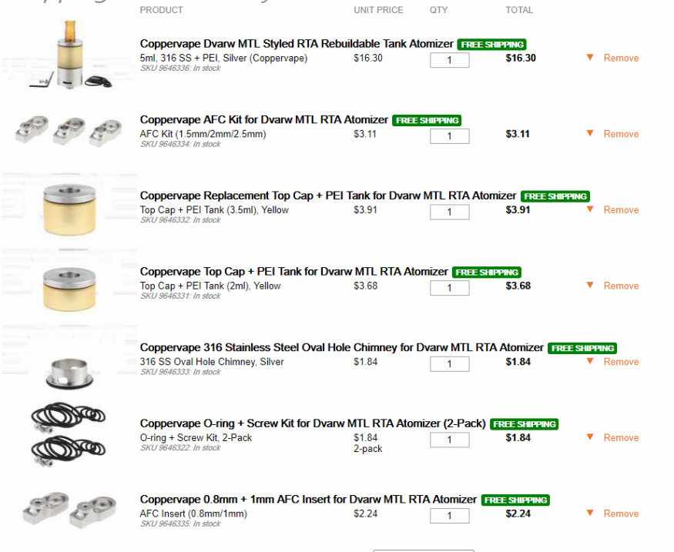
Task: Open Coppervape Dvarw MTL Styled RTA product page
Action: pyautogui.click(x=297, y=44)
